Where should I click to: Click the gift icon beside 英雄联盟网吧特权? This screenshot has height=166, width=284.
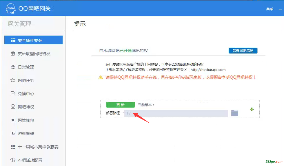click(x=13, y=54)
